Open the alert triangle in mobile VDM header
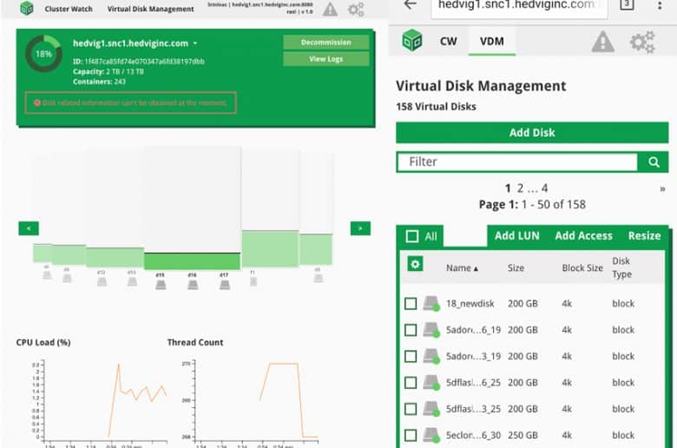677x448 pixels. (602, 42)
